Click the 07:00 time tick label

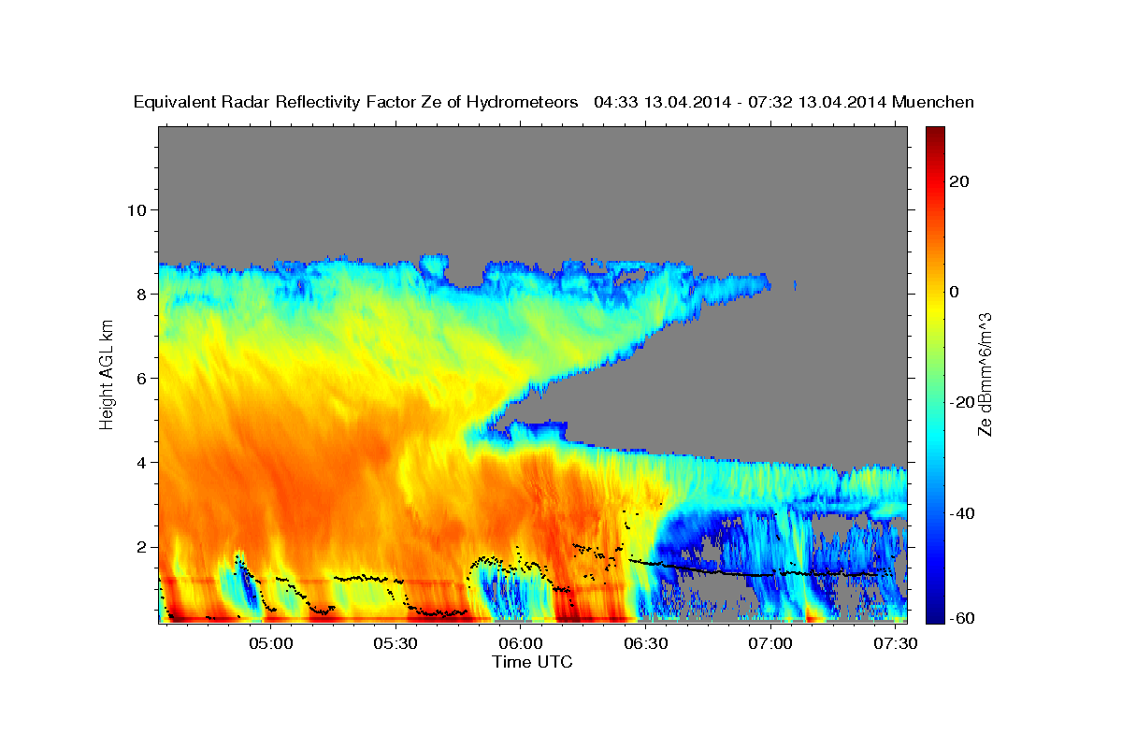pos(771,643)
